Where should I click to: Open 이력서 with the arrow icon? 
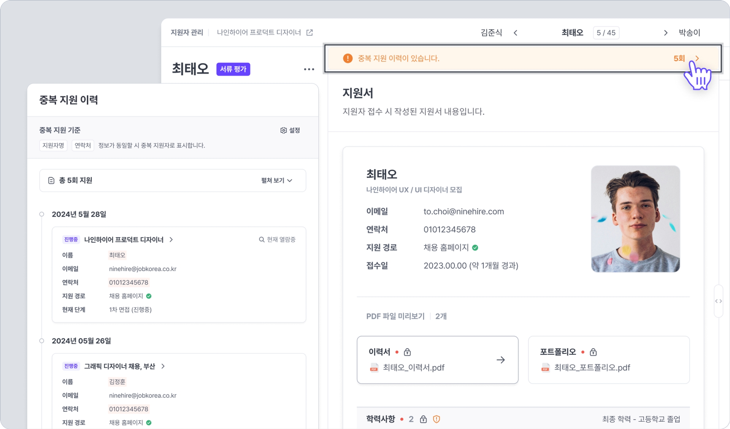pyautogui.click(x=501, y=360)
